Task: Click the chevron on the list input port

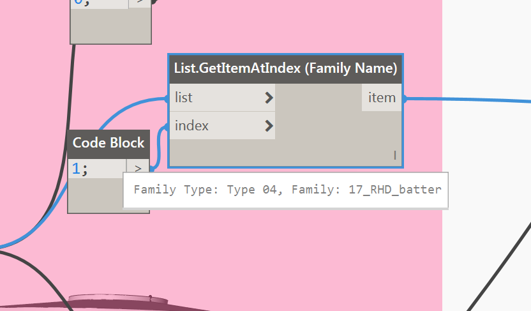Action: [269, 98]
